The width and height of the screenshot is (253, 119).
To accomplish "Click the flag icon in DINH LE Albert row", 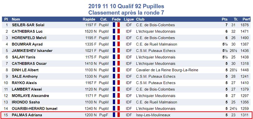I will pyautogui.click(x=116, y=70).
